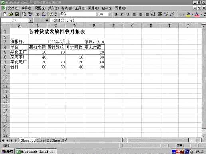Click the font color red A swatch
The height and width of the screenshot is (154, 206).
point(197,14)
